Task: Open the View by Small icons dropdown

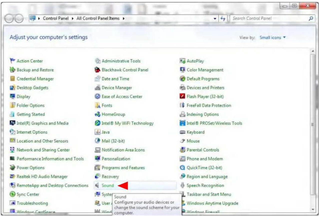Action: (272, 38)
